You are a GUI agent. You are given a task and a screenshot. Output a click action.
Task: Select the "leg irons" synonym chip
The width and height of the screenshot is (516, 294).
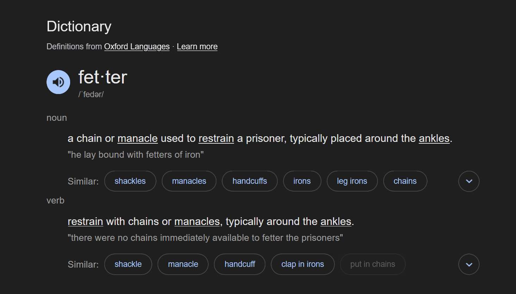352,181
